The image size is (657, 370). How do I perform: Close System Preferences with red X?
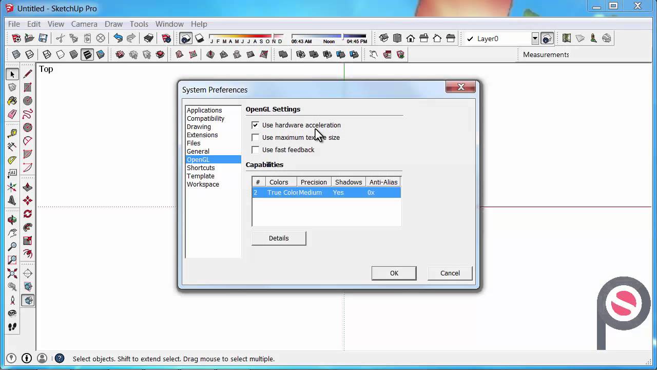click(460, 87)
